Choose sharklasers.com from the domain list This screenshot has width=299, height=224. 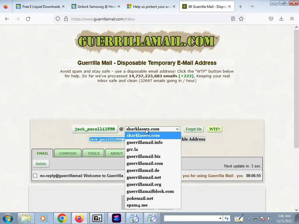pyautogui.click(x=153, y=135)
